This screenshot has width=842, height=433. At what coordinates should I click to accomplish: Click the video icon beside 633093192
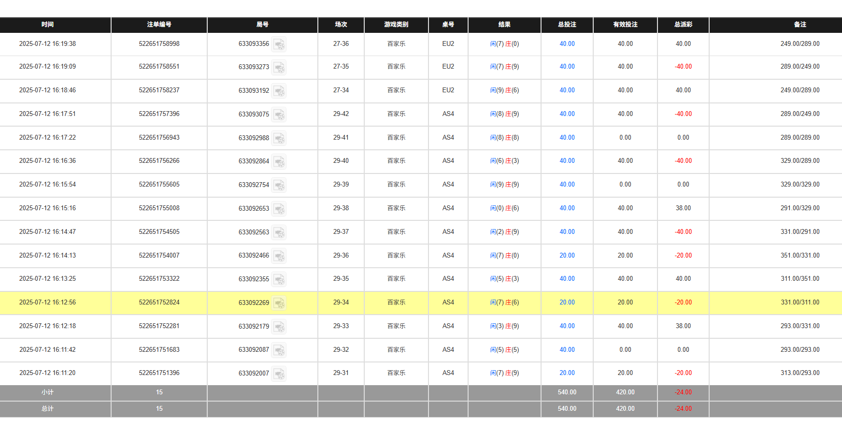pos(279,91)
